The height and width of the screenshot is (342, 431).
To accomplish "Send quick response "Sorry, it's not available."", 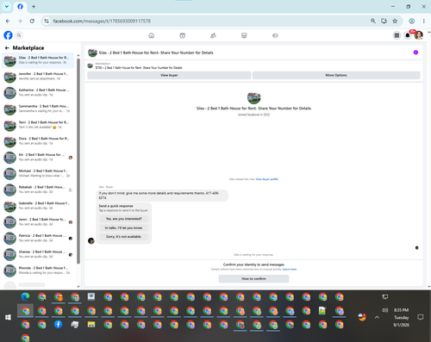I will [x=124, y=237].
